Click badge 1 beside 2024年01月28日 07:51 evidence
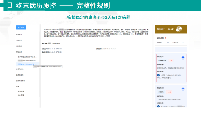201x113 pixels. (158, 106)
